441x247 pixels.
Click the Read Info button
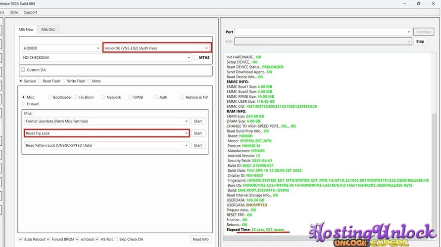coord(200,239)
